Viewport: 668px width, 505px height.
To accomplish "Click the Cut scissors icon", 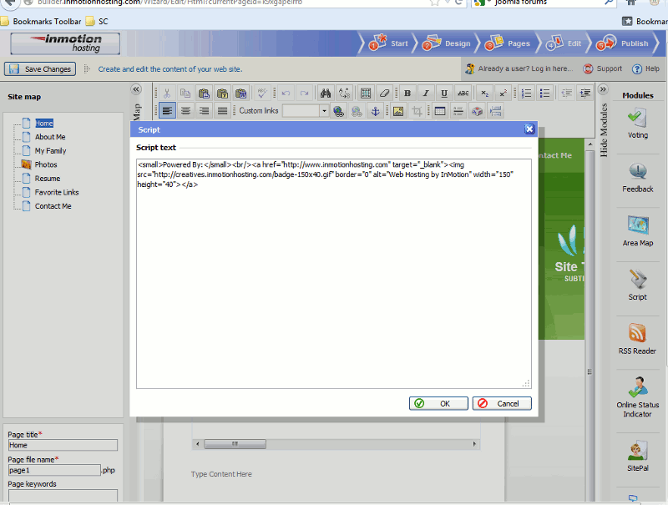I will [x=166, y=93].
